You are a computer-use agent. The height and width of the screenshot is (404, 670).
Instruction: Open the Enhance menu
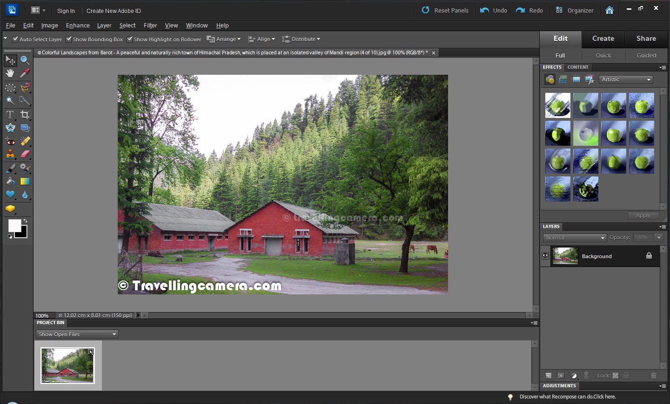77,26
